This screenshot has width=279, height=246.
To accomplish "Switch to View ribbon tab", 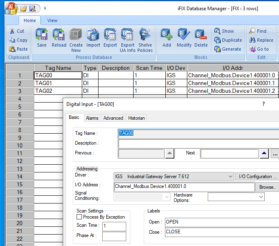I will point(52,20).
